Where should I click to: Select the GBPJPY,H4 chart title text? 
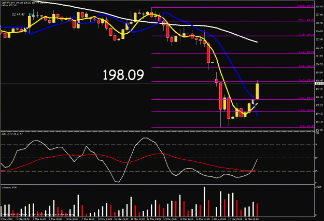(x=8, y=3)
